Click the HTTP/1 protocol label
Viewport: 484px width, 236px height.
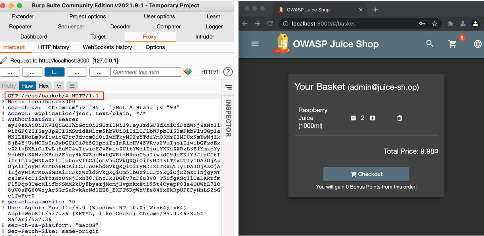[210, 72]
